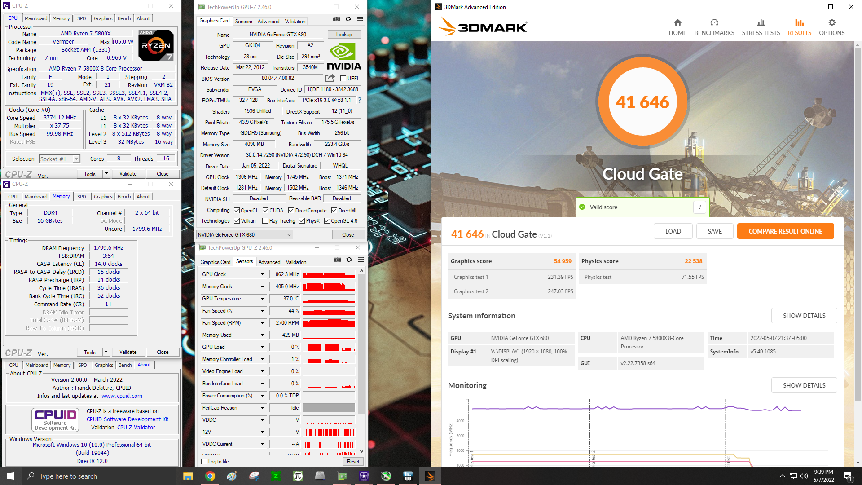This screenshot has height=485, width=862.
Task: Click GPU Clock sensor history graph
Action: (329, 274)
